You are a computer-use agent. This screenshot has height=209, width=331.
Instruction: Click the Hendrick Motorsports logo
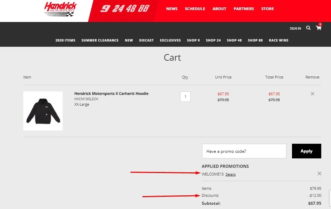(x=60, y=9)
